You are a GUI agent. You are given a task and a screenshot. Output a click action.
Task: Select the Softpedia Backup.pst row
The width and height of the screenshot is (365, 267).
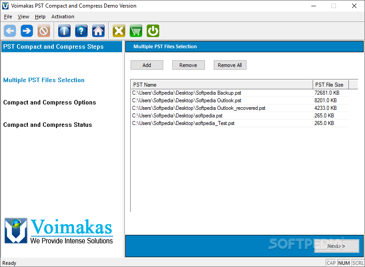click(x=240, y=93)
